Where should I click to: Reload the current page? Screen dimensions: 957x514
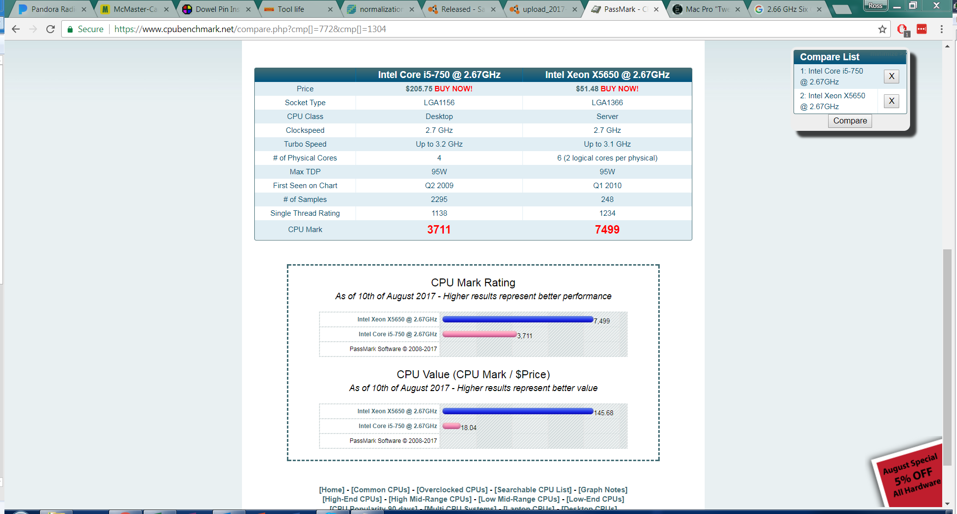(50, 29)
